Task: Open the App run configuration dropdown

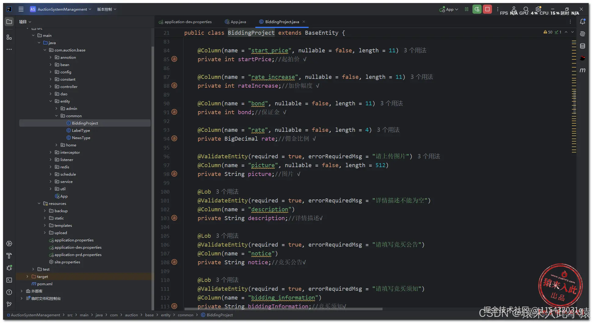Action: (x=449, y=9)
